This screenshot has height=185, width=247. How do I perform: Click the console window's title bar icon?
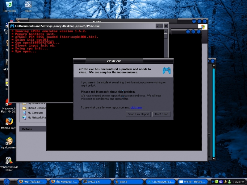click(x=12, y=26)
